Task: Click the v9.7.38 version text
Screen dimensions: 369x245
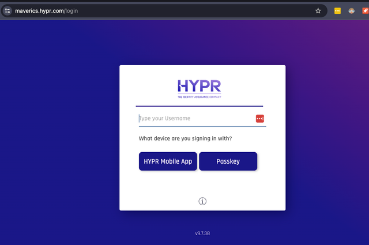Action: (202, 233)
